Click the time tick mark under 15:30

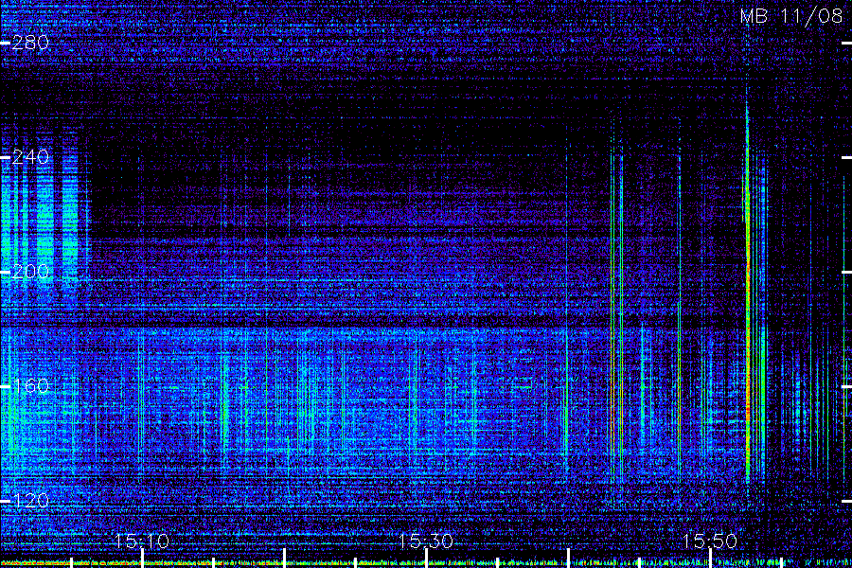tap(426, 559)
